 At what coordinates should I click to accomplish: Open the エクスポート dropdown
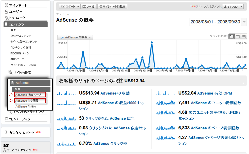[x=70, y=7]
